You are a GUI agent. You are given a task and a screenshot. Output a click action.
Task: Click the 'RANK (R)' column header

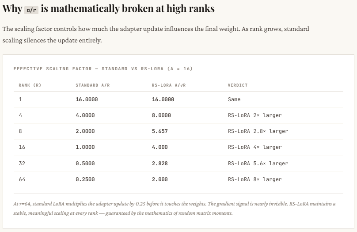pyautogui.click(x=30, y=85)
